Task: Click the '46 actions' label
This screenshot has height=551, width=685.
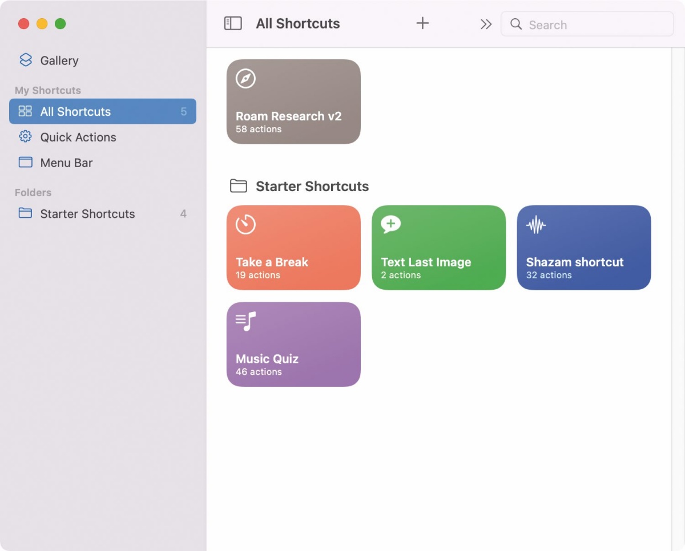Action: [x=259, y=371]
